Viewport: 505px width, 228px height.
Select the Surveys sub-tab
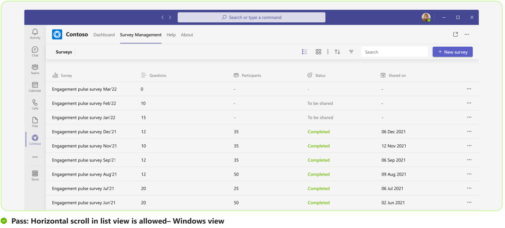click(64, 52)
